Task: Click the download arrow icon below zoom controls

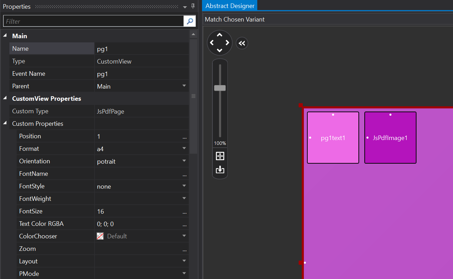Action: coord(220,170)
